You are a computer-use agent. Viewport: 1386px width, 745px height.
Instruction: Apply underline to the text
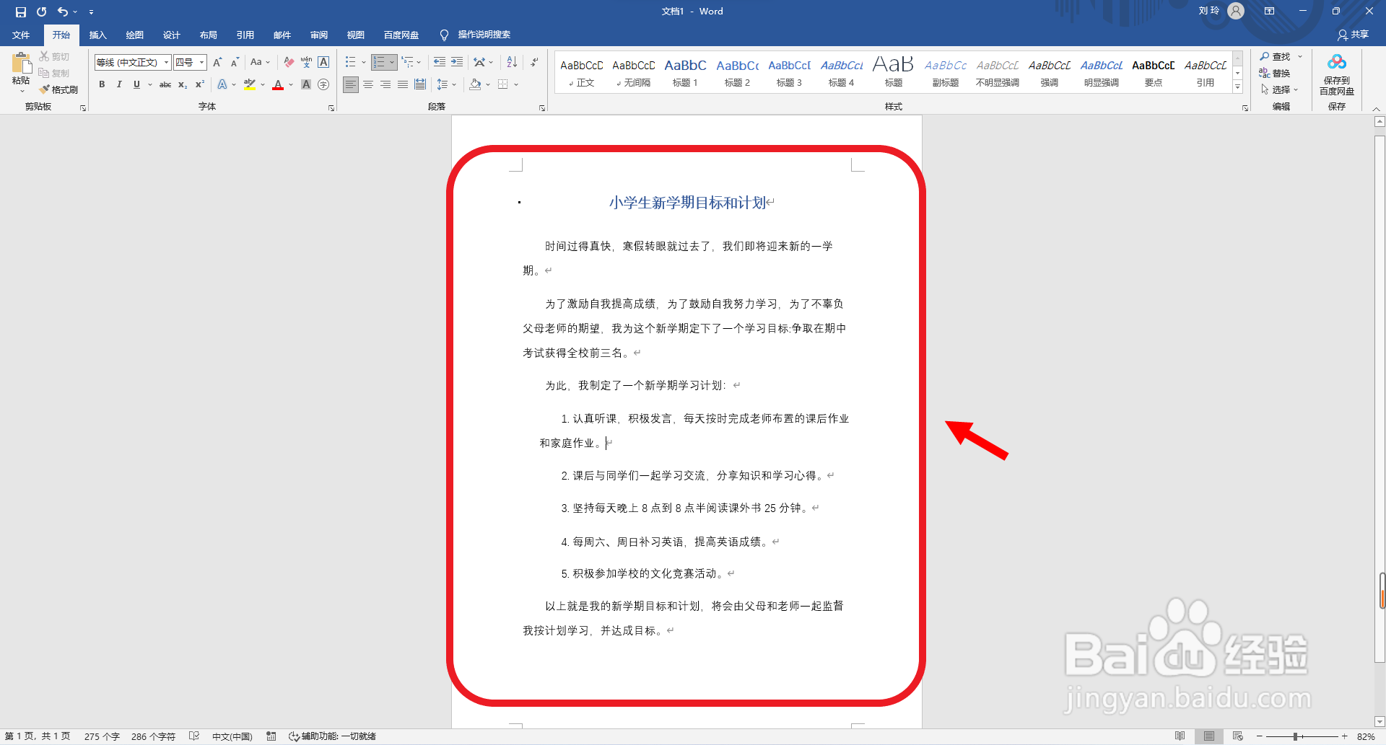pos(136,84)
